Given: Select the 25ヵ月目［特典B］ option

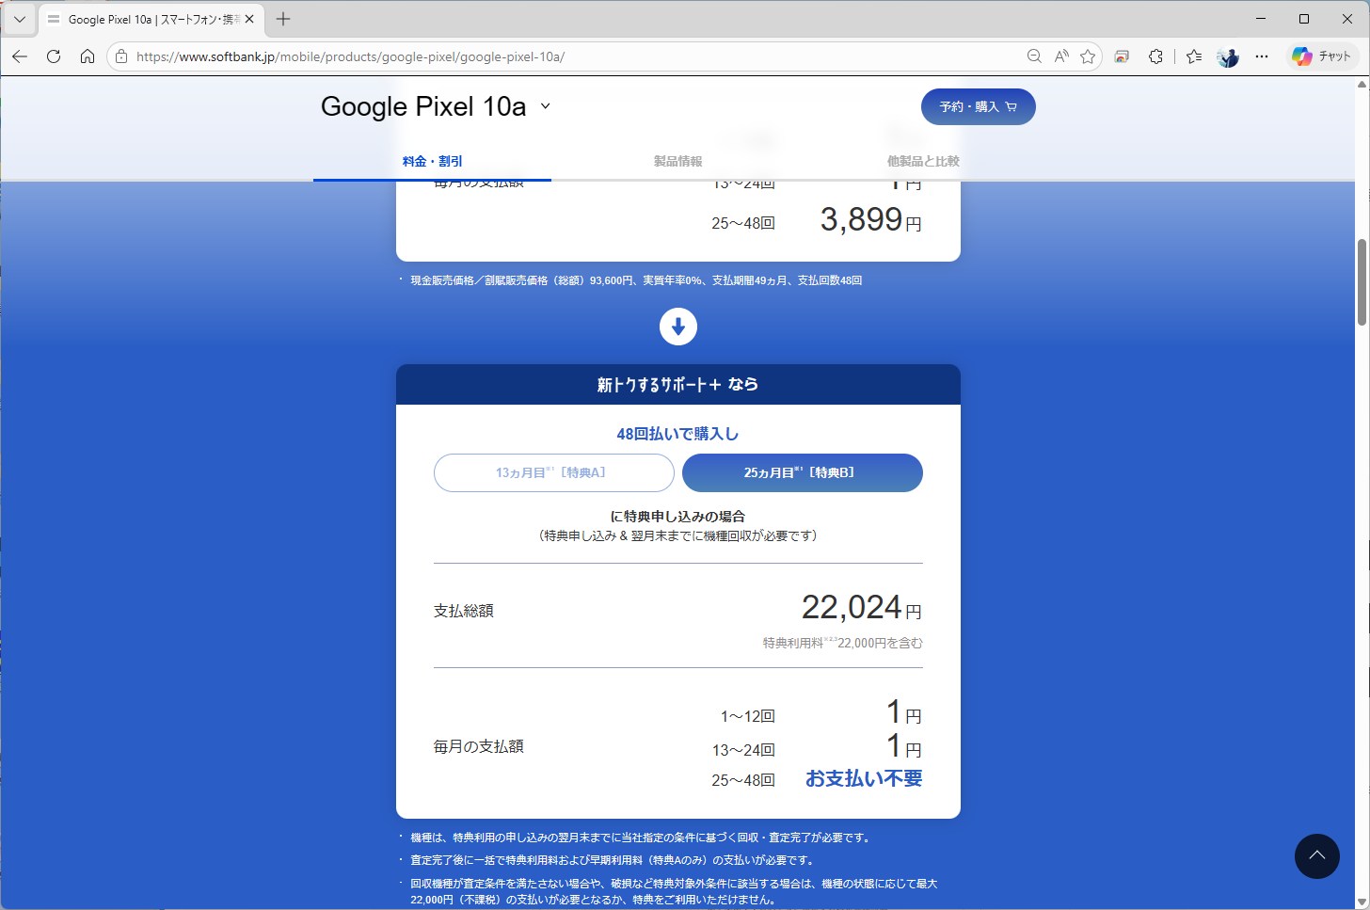Looking at the screenshot, I should pyautogui.click(x=802, y=472).
